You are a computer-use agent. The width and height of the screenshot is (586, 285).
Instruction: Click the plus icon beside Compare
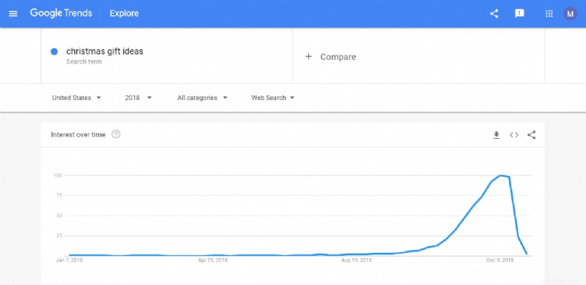pos(308,57)
